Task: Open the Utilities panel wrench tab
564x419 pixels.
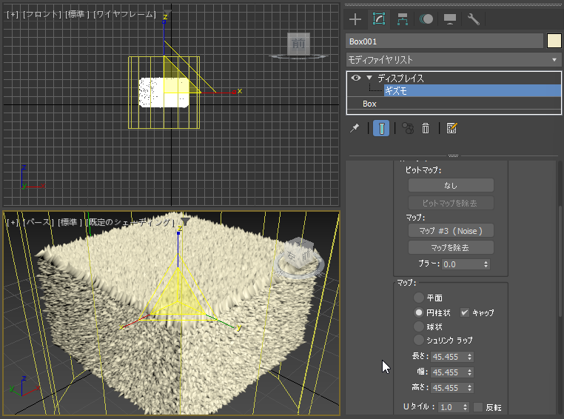Action: pyautogui.click(x=474, y=19)
